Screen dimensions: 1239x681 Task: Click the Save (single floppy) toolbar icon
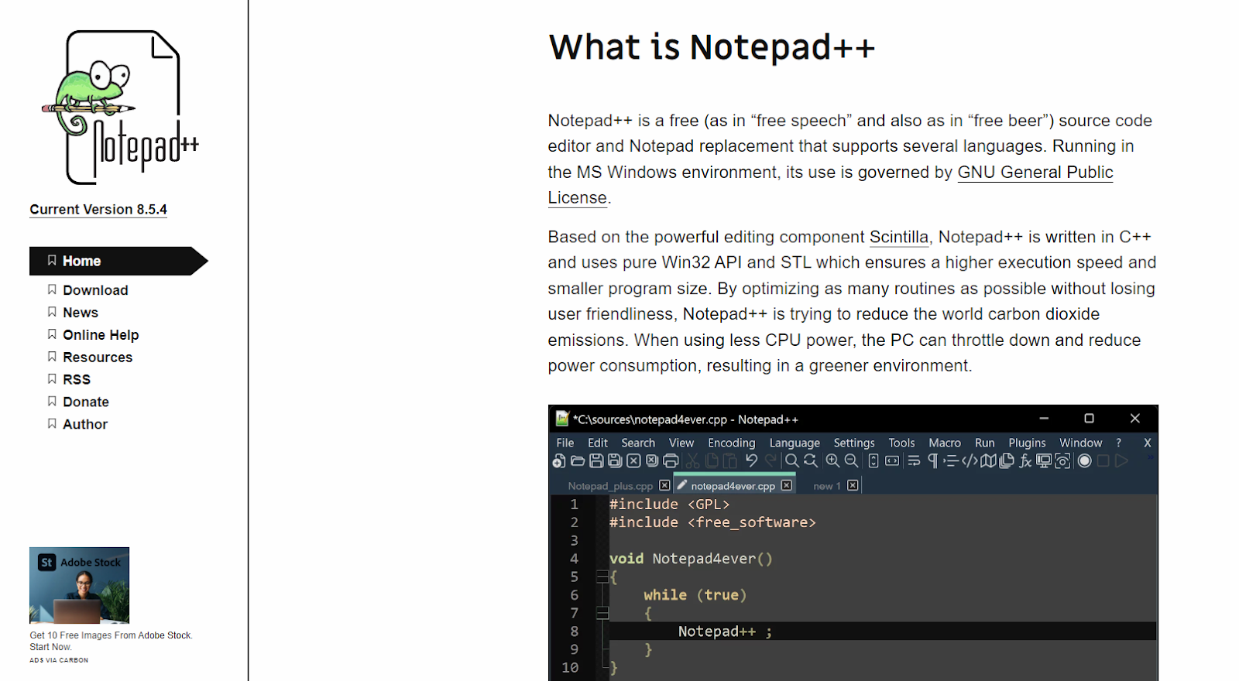[x=596, y=460]
